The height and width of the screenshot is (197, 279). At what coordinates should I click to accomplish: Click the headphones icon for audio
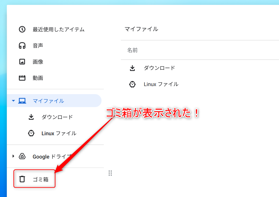point(22,46)
